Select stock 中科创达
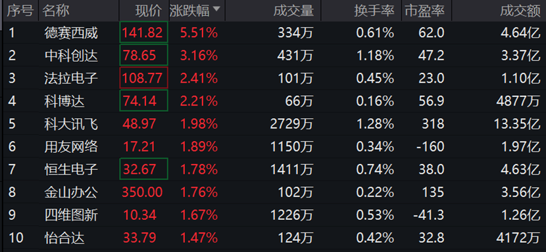The image size is (546, 252). 71,56
